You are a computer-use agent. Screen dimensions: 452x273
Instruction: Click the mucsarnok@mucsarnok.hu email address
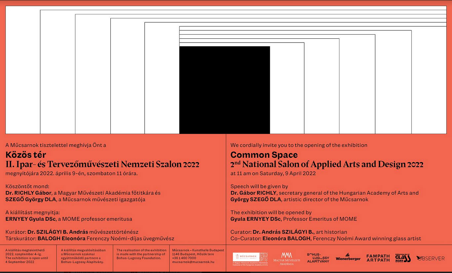pyautogui.click(x=193, y=262)
